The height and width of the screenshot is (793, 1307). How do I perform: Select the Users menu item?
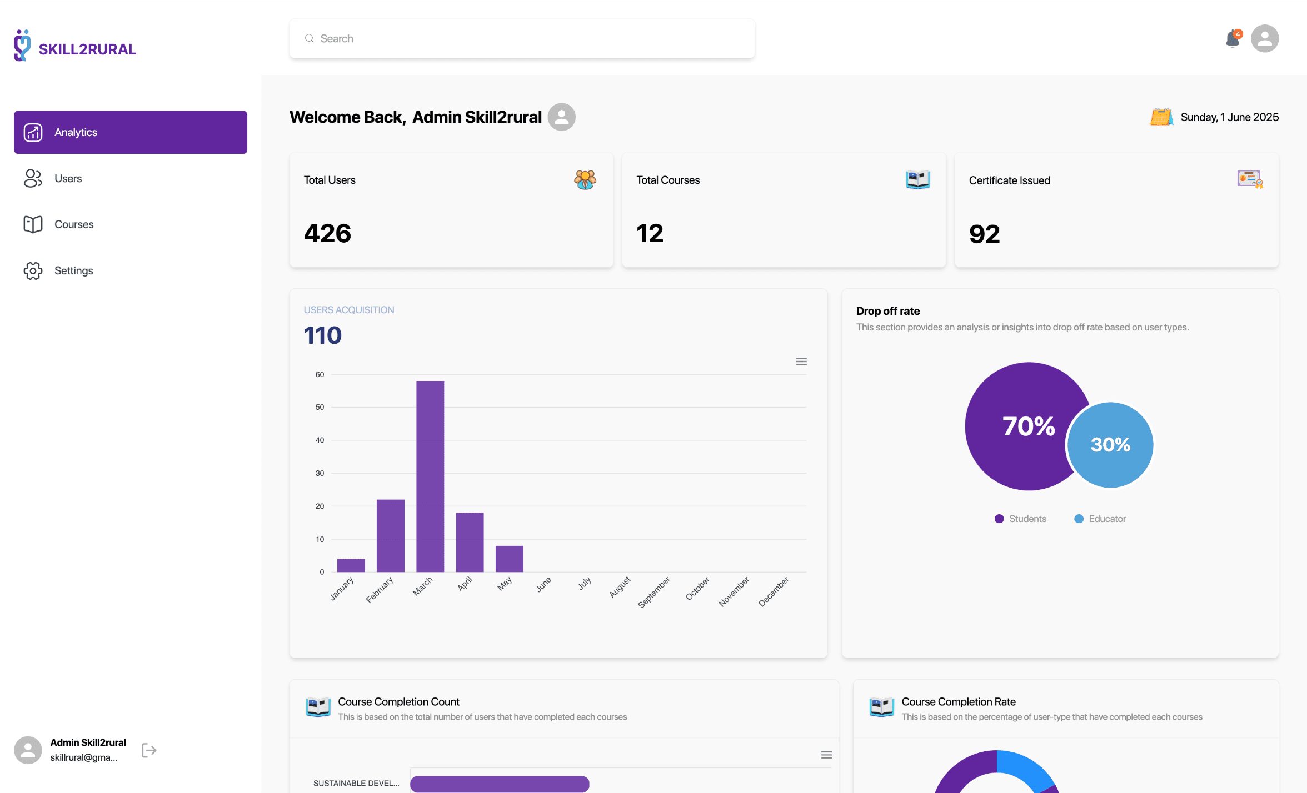click(x=68, y=178)
